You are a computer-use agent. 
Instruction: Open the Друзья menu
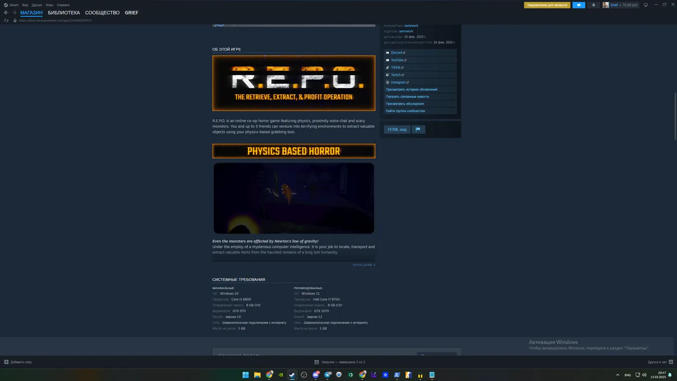point(37,5)
